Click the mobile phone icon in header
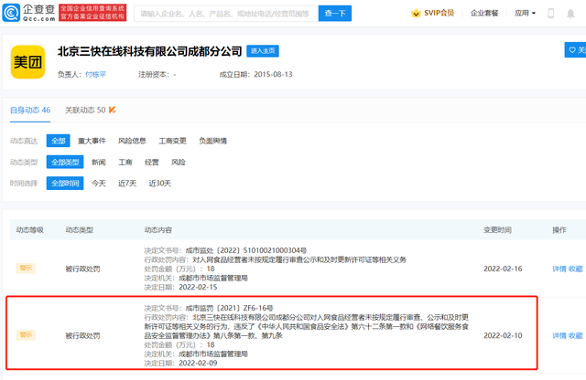Image resolution: width=586 pixels, height=380 pixels. (x=550, y=14)
